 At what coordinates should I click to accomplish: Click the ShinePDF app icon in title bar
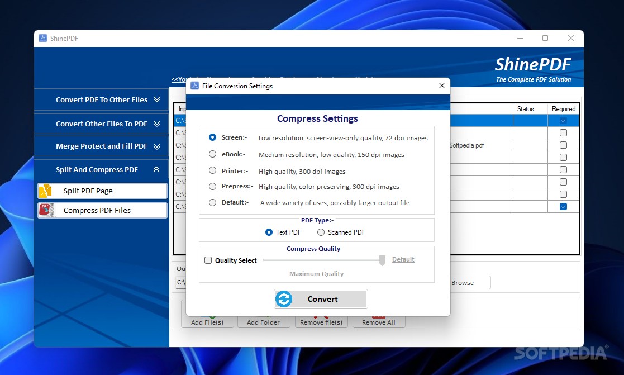click(x=42, y=38)
